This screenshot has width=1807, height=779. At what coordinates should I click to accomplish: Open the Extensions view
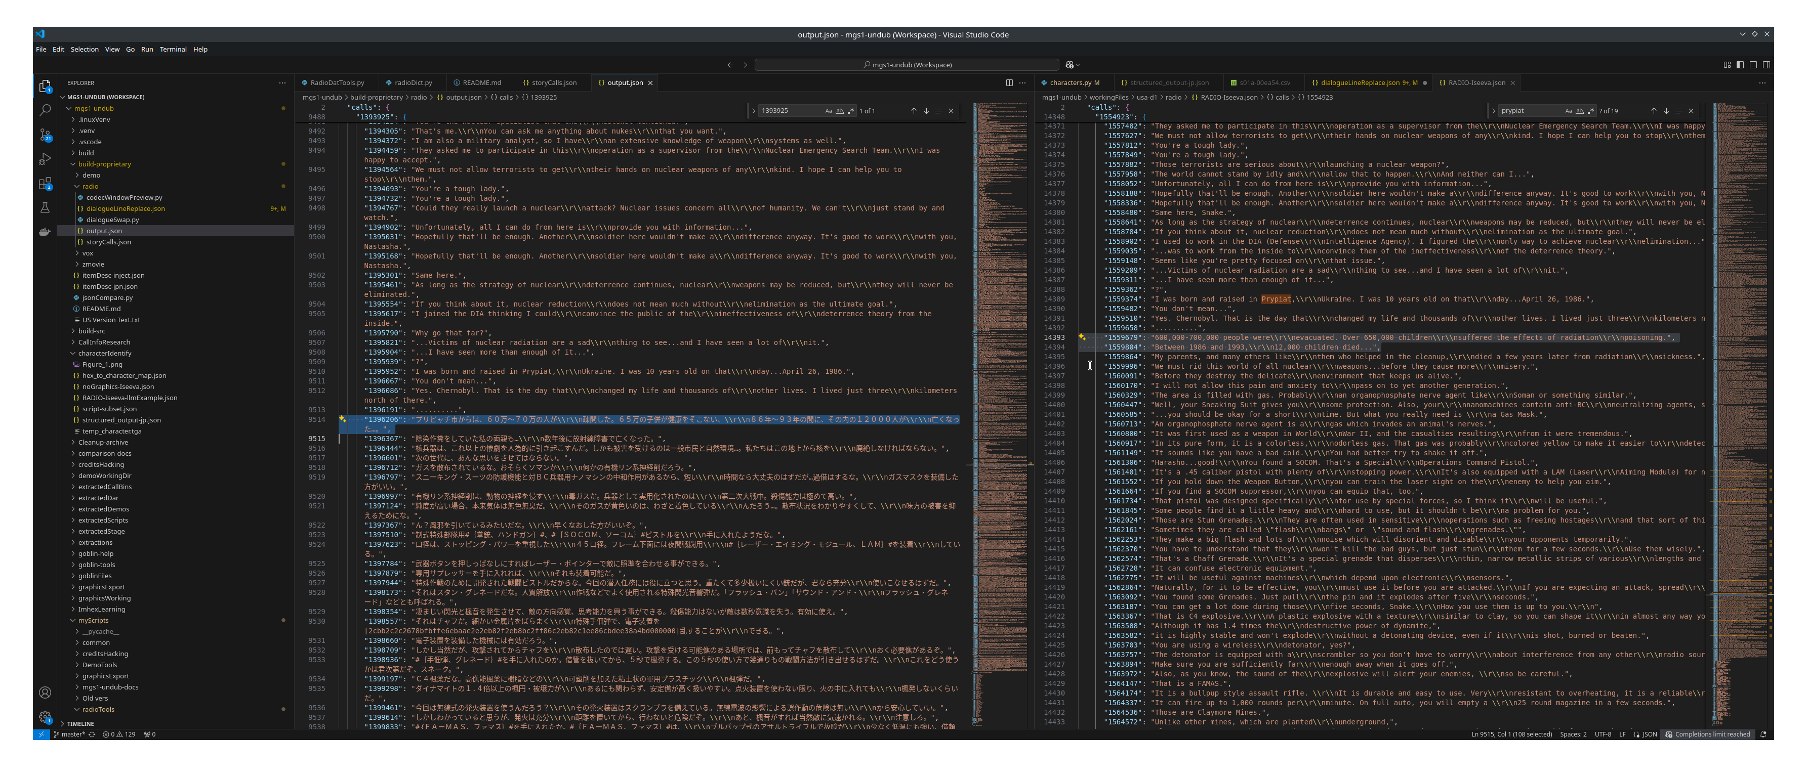pyautogui.click(x=45, y=184)
